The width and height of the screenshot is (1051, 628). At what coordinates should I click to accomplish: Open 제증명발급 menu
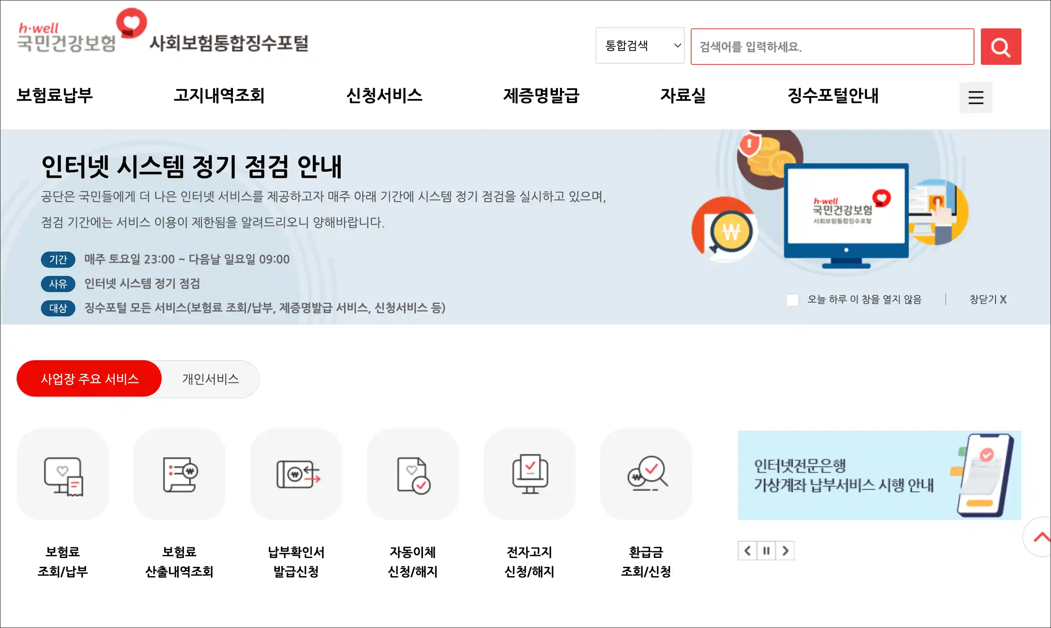click(541, 95)
